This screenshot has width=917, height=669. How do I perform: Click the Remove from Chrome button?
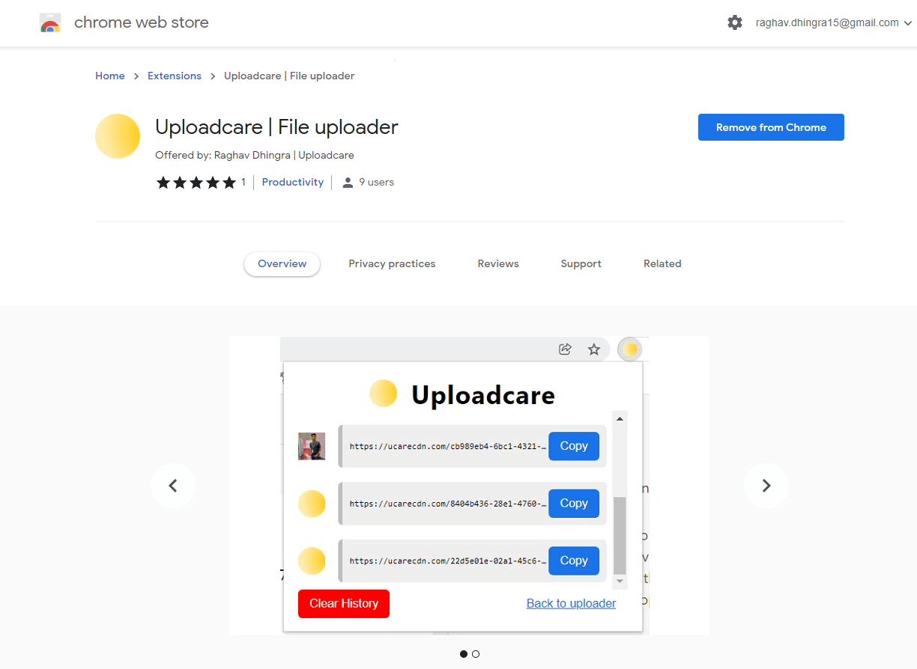pos(771,127)
